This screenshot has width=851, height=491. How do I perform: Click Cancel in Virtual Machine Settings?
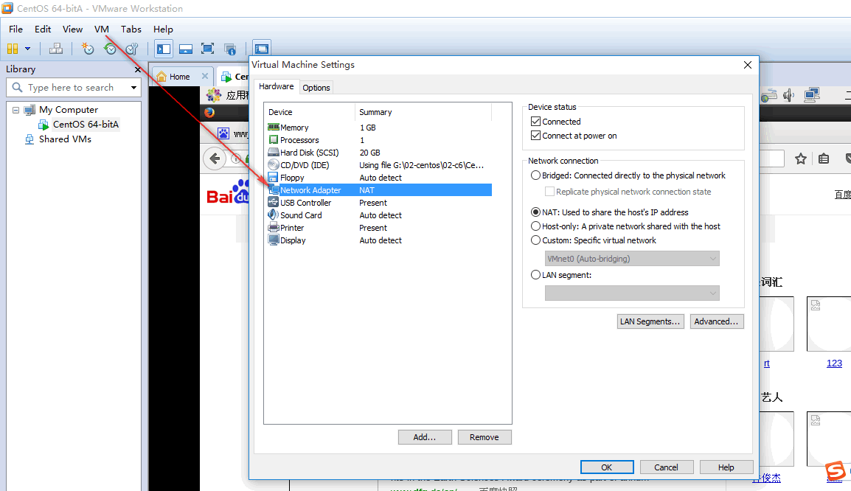click(666, 467)
